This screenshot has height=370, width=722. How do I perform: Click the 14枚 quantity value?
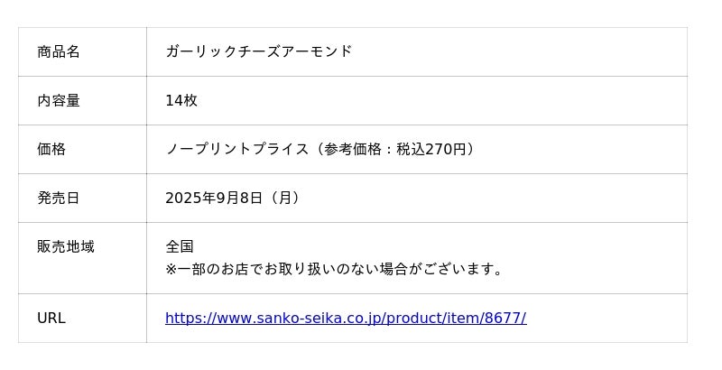tap(180, 100)
